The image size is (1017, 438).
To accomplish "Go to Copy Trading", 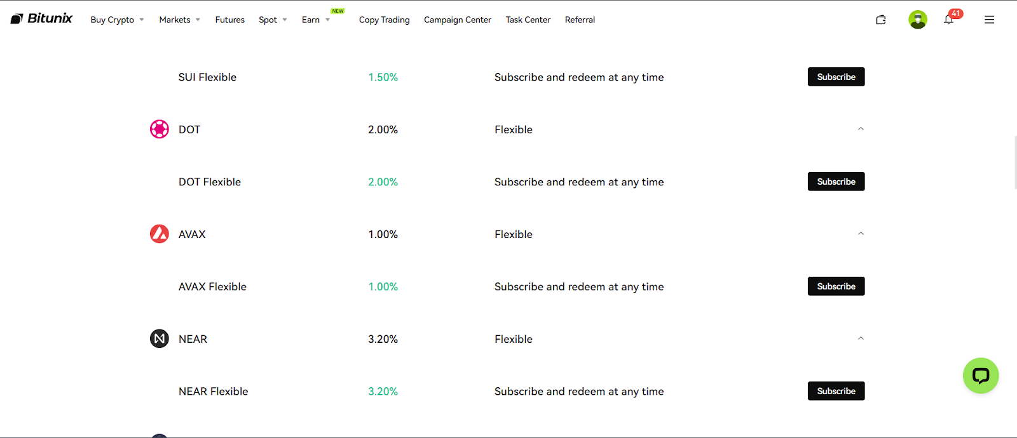I will [x=385, y=20].
